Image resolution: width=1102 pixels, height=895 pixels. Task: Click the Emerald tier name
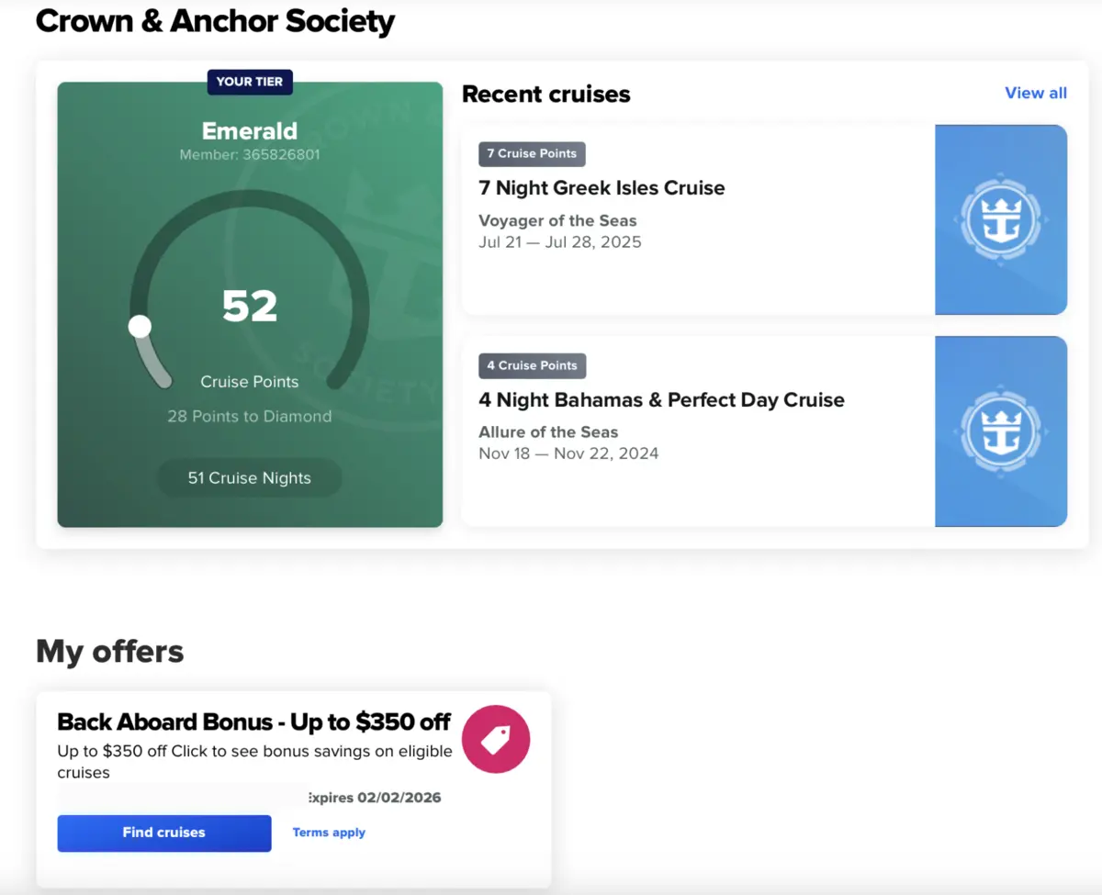tap(249, 130)
